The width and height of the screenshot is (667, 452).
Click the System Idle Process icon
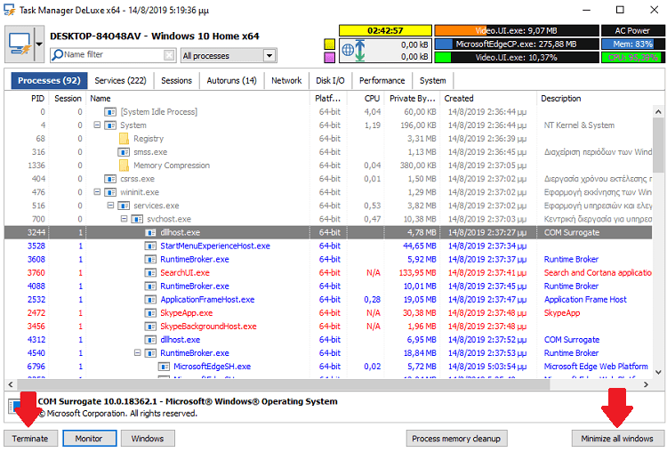pyautogui.click(x=110, y=112)
